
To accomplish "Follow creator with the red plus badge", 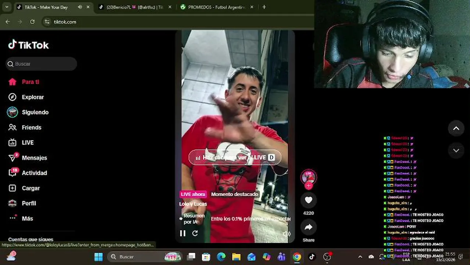I will (x=309, y=186).
